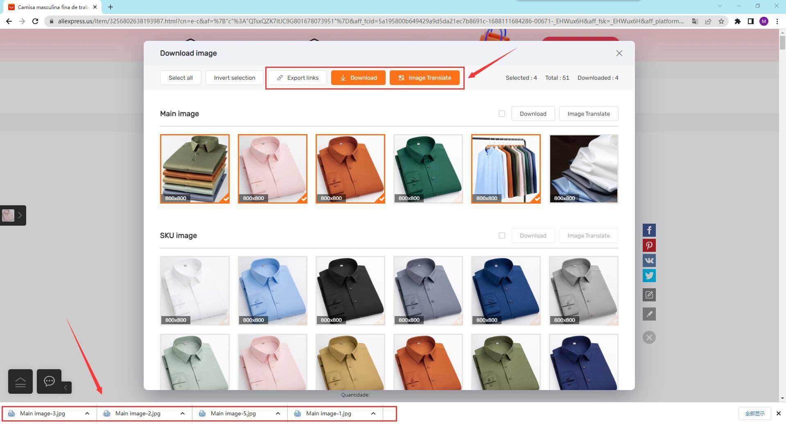Click Download in Main image section

click(x=533, y=114)
